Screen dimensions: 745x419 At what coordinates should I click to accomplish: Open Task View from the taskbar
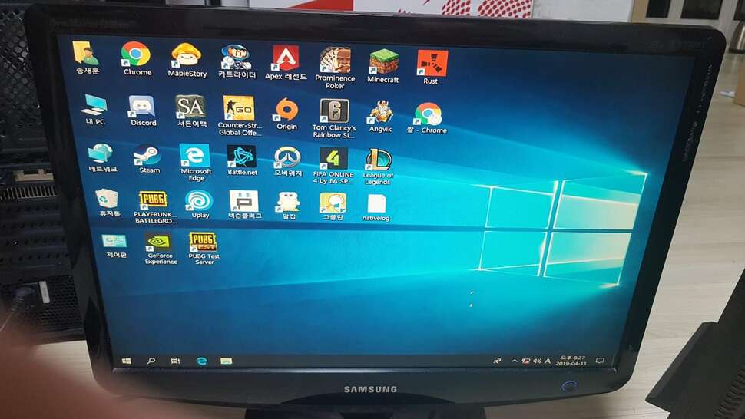pyautogui.click(x=175, y=361)
